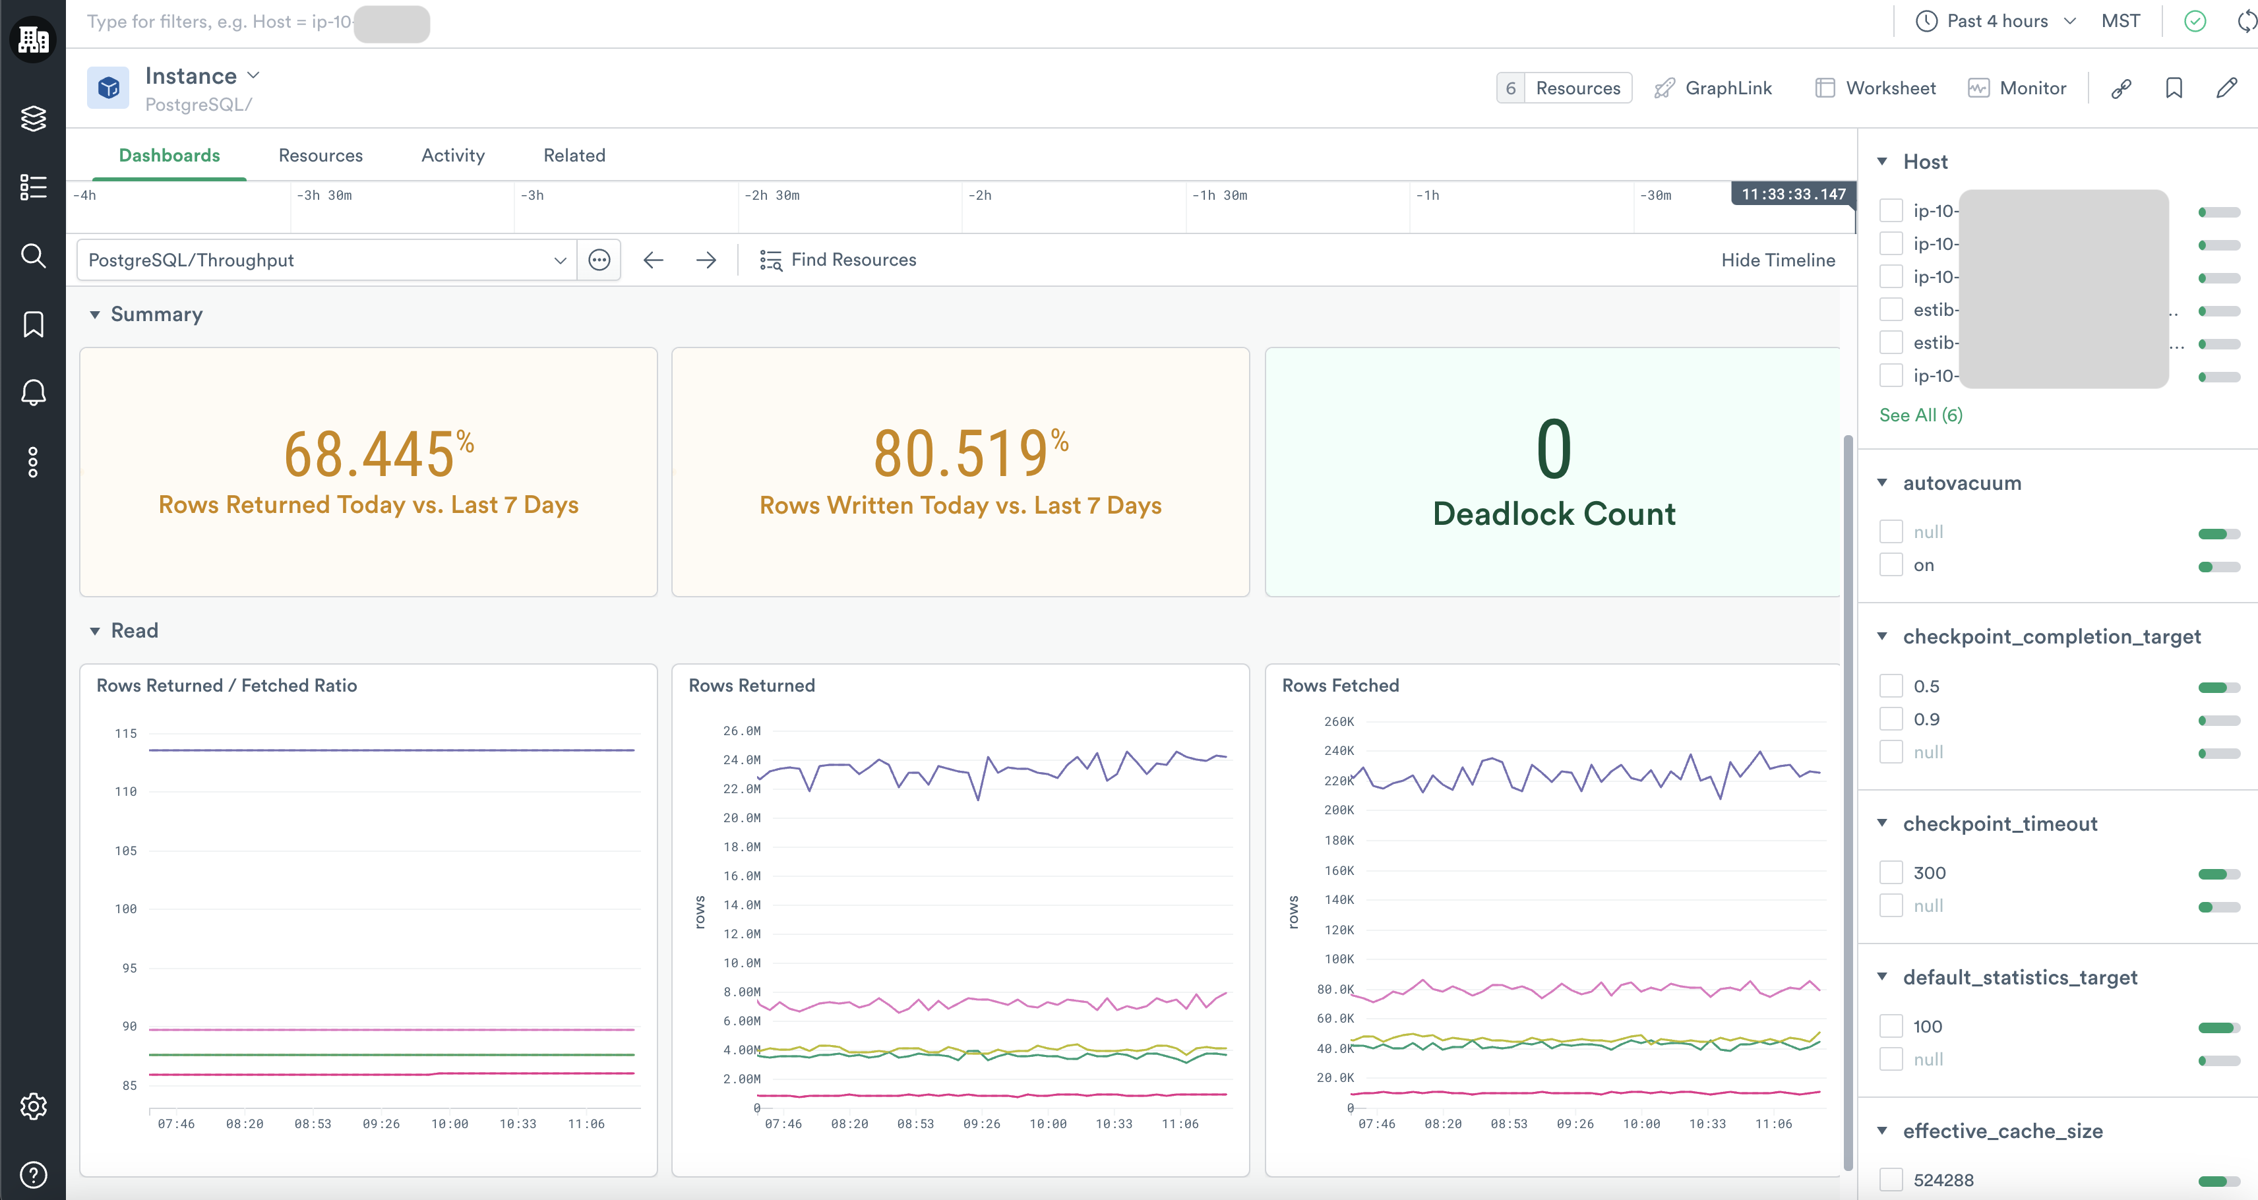Click the bookmark icon in the header toolbar

(2174, 88)
